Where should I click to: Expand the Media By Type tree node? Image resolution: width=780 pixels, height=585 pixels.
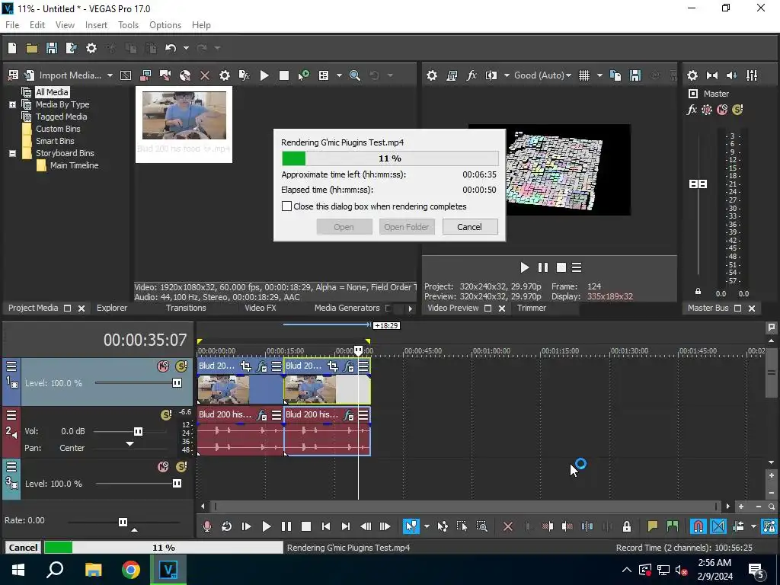12,105
